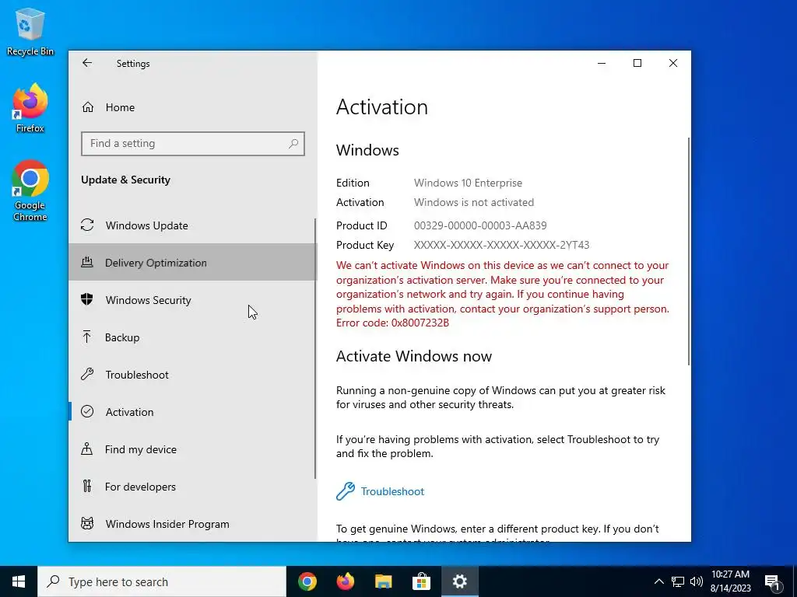Image resolution: width=797 pixels, height=597 pixels.
Task: Click the Troubleshoot wrench icon in sidebar
Action: point(87,374)
